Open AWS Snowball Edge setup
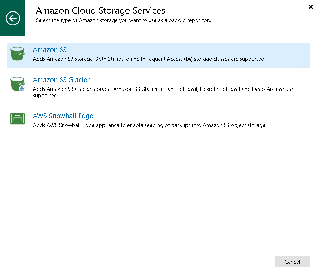 (x=63, y=116)
